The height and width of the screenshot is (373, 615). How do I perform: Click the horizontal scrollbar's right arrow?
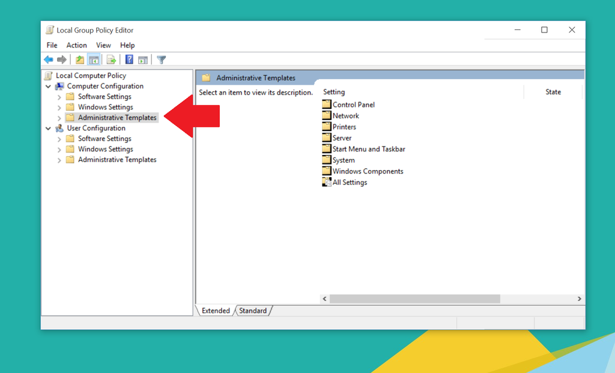coord(578,299)
